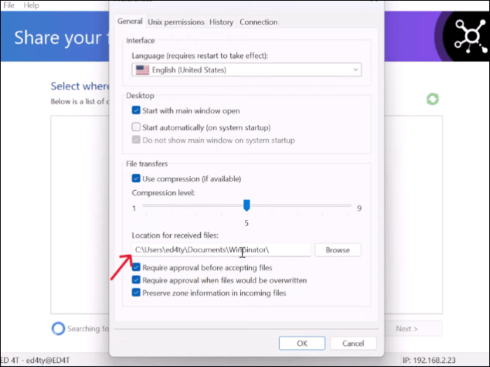Screen dimensions: 490x367
Task: Click the compression value 5 label
Action: 246,223
